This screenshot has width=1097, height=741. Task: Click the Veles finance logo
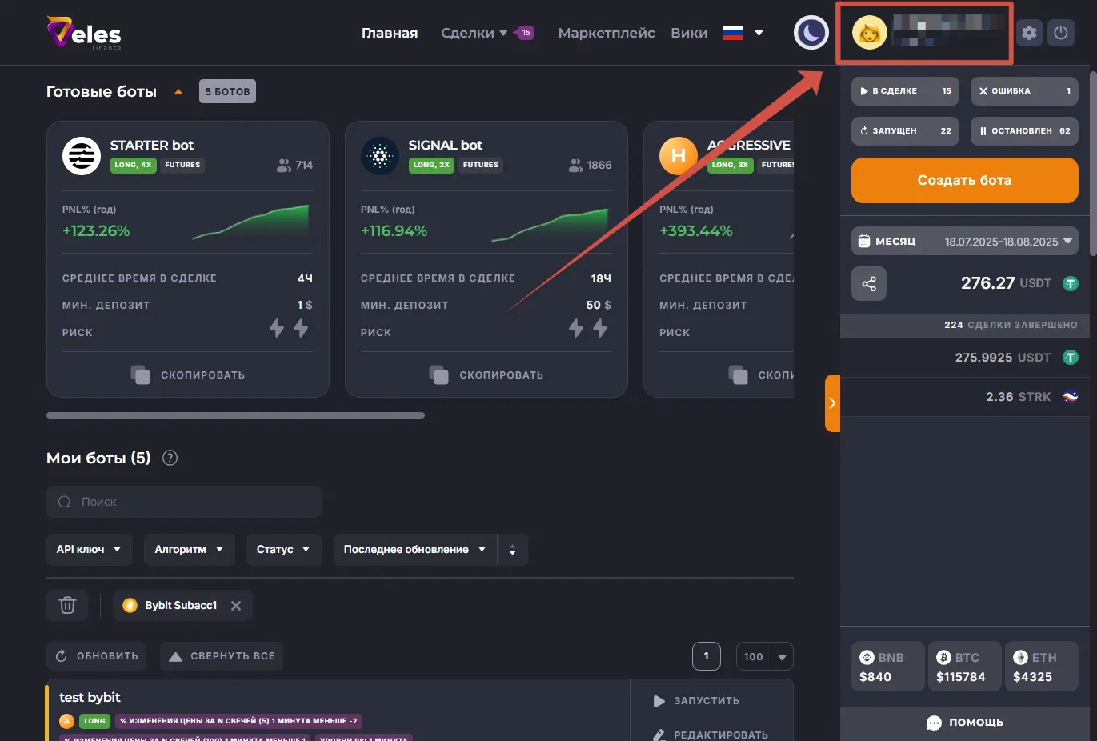pyautogui.click(x=84, y=33)
